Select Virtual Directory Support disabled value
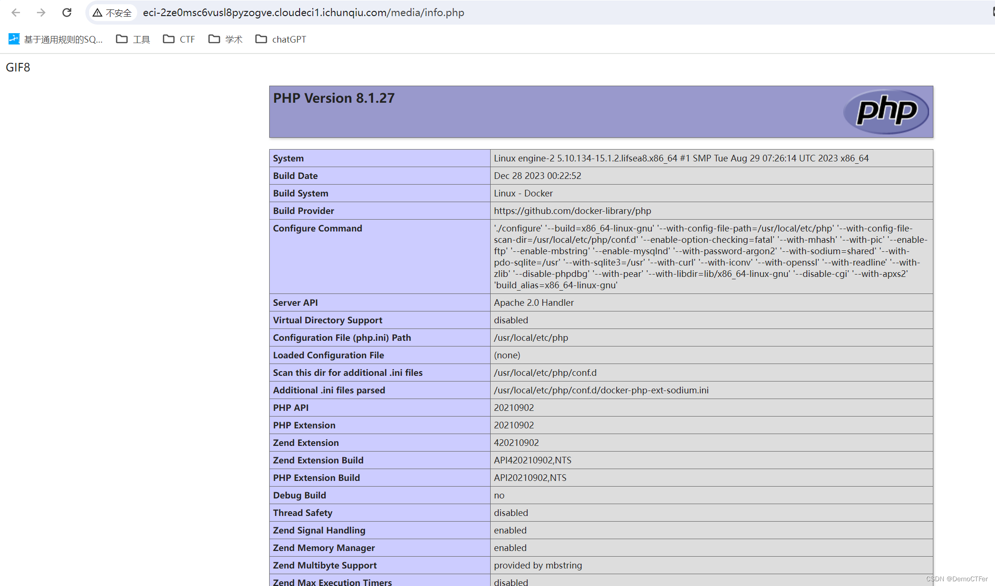 coord(511,320)
